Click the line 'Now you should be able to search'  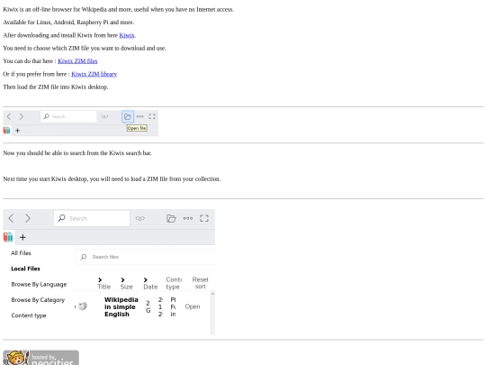(x=77, y=153)
